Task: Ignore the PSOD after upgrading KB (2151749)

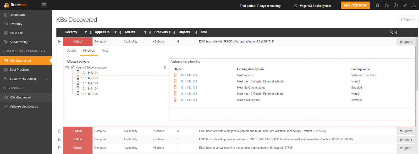Action: (406, 42)
